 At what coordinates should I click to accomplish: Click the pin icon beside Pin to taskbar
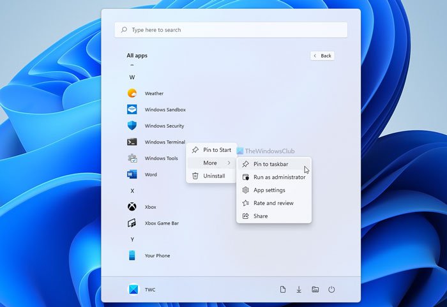[245, 164]
